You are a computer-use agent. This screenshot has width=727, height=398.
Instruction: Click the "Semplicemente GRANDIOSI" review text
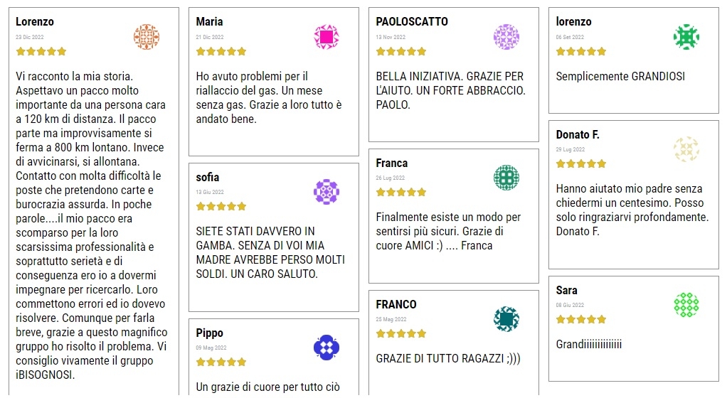pos(620,77)
